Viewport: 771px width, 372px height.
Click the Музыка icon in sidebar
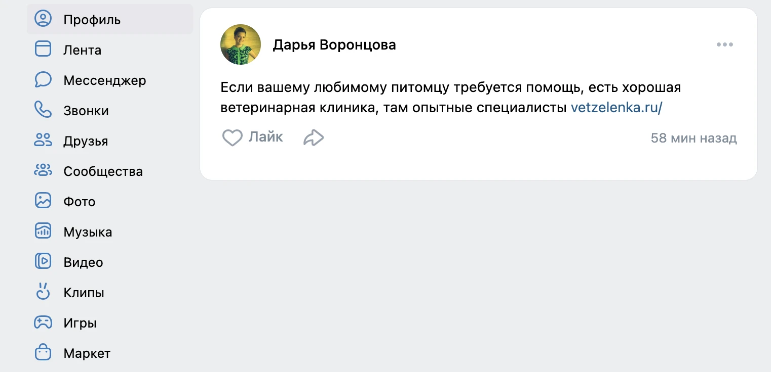[x=43, y=231]
